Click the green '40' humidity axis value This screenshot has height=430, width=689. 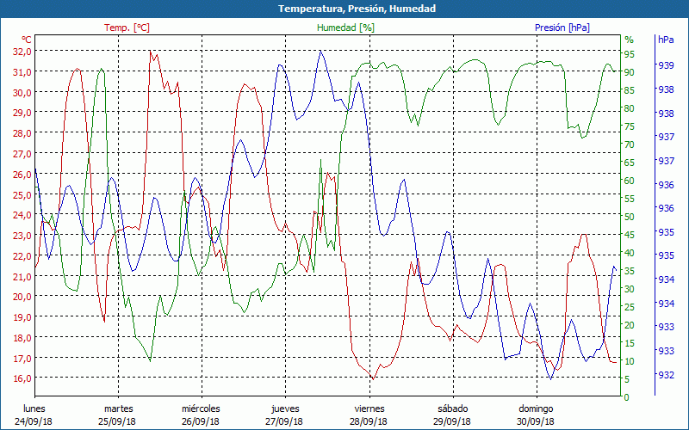click(x=630, y=253)
